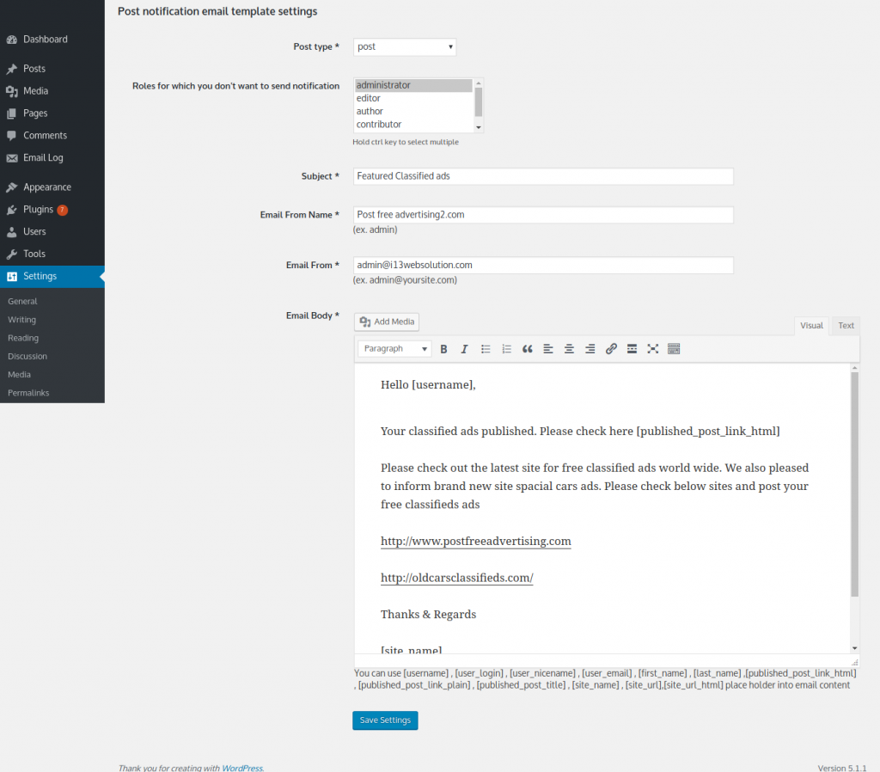
Task: Go to Reading settings submenu
Action: [x=23, y=338]
